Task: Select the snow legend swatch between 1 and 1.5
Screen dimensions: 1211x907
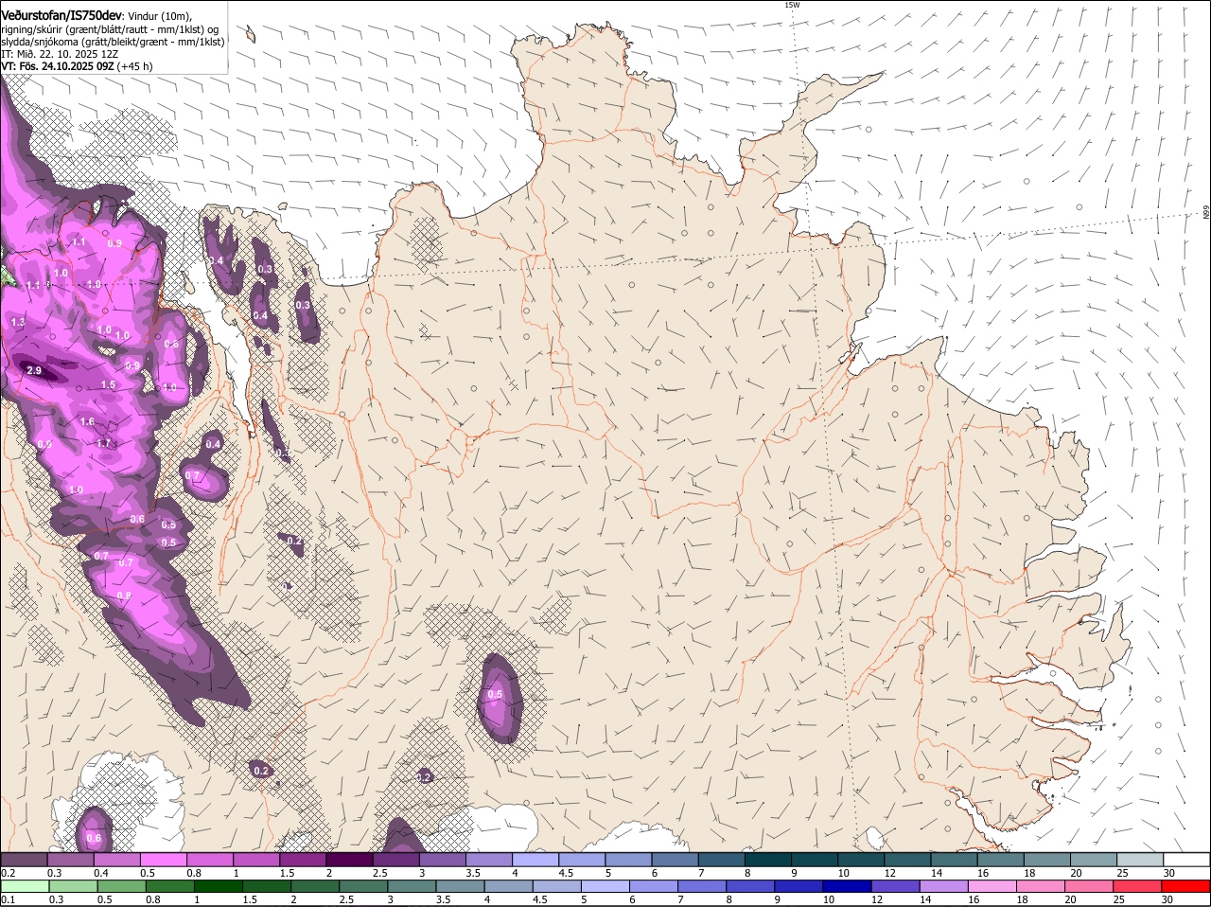Action: tap(257, 859)
